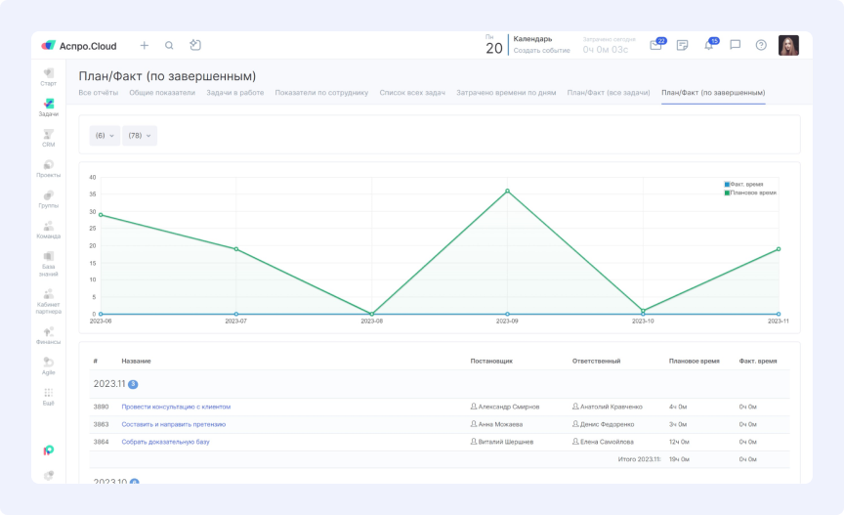Open the CRM section in sidebar
Viewport: 844px width, 515px height.
[x=49, y=137]
